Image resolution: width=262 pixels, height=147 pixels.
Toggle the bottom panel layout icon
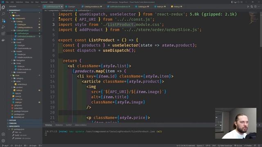(x=235, y=2)
